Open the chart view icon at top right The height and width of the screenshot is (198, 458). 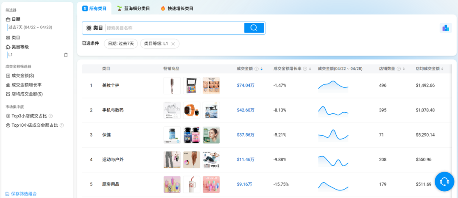tap(445, 28)
